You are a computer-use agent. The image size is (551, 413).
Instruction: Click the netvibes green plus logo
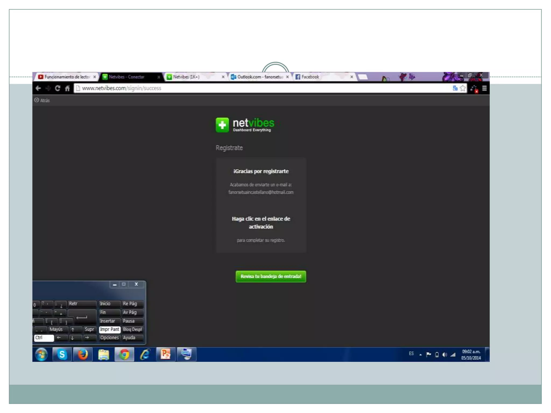point(222,125)
